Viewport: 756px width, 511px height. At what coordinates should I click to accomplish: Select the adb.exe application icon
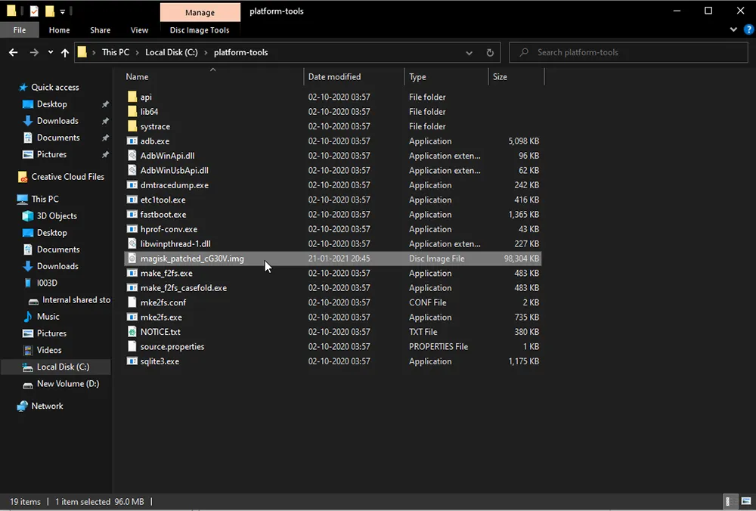coord(132,141)
